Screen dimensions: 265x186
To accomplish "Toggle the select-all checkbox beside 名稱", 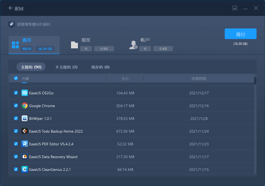I will pos(16,78).
